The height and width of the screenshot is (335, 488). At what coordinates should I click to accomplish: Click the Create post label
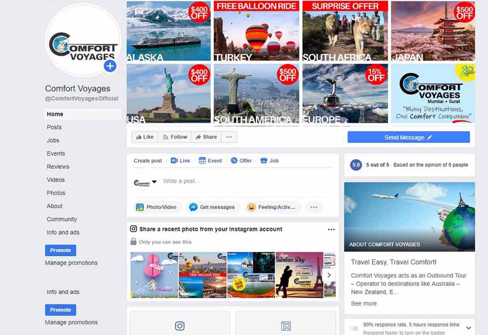coord(148,161)
